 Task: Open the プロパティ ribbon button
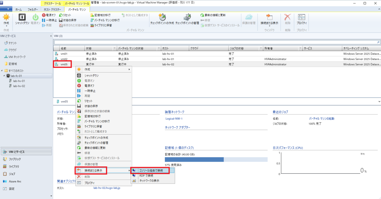(x=302, y=19)
